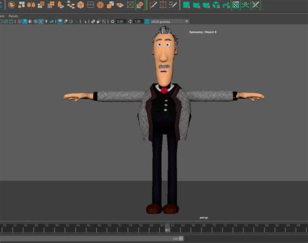This screenshot has width=308, height=243.
Task: Open the sRGB gamma view transform dropdown
Action: tap(170, 21)
